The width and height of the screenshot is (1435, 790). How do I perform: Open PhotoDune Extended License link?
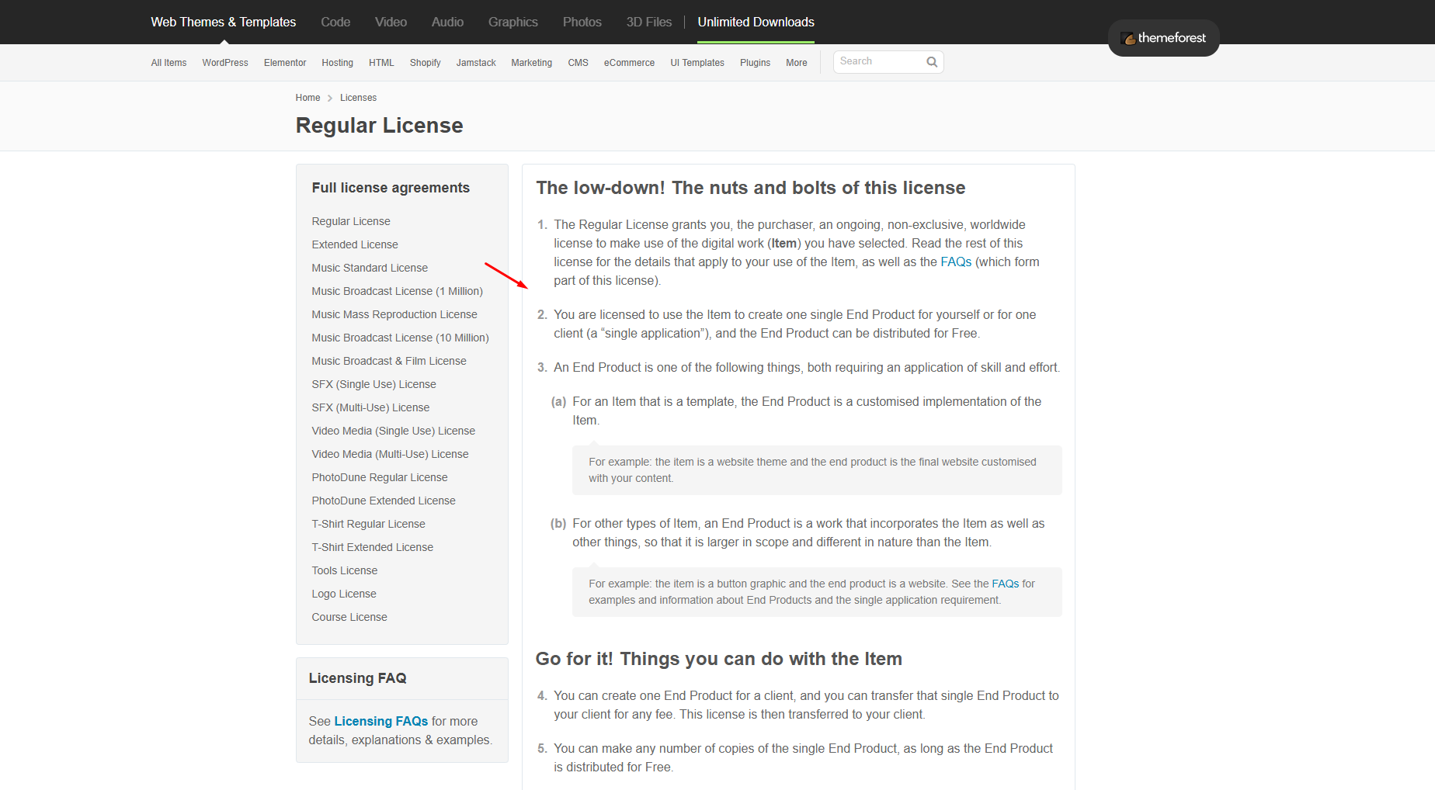pos(384,501)
